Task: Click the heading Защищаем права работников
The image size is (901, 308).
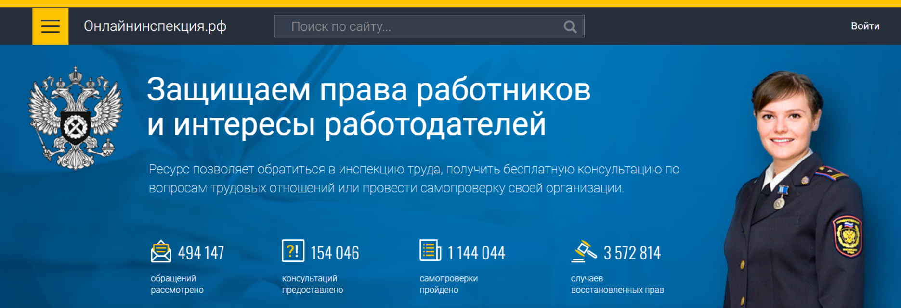Action: (369, 89)
